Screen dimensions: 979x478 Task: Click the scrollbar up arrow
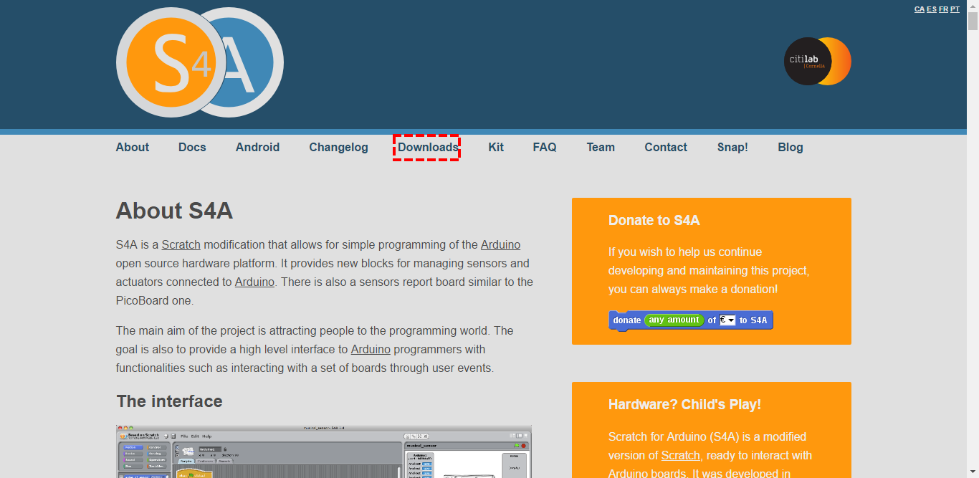coord(973,5)
